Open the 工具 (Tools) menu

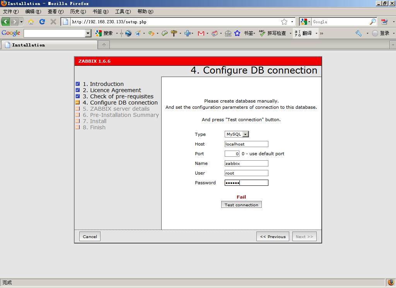click(123, 11)
